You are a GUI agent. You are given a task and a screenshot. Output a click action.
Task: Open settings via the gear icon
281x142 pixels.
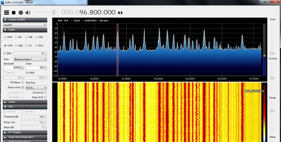tap(21, 13)
